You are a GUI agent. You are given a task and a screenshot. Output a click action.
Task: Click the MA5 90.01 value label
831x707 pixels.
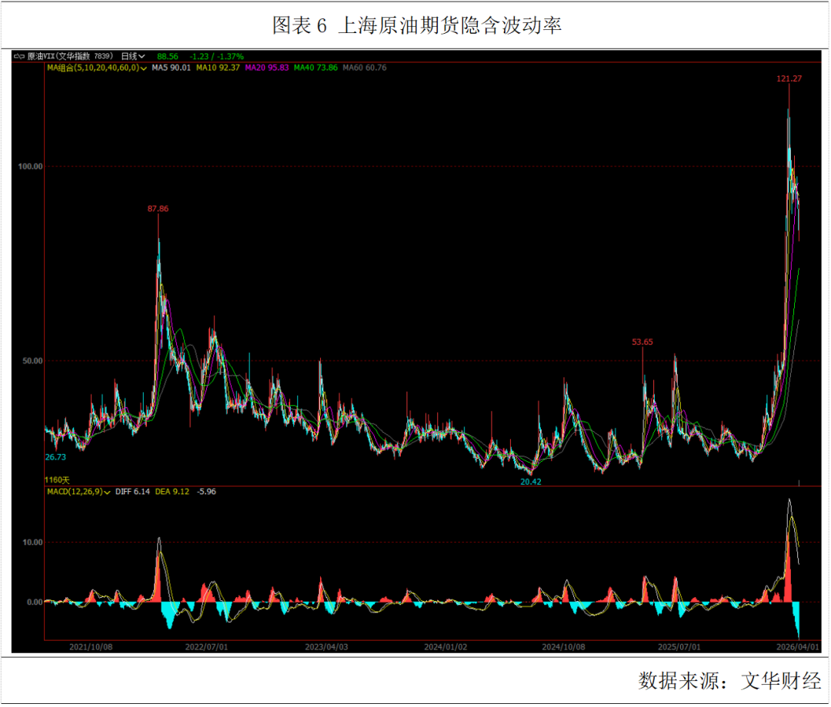tap(171, 68)
